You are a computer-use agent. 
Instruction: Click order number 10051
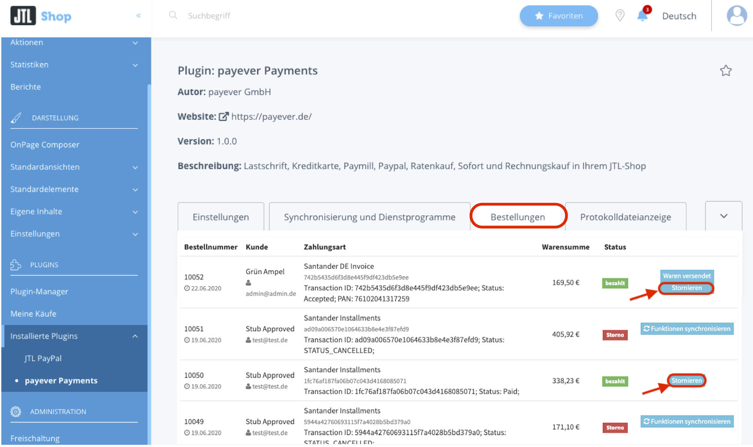coord(194,329)
